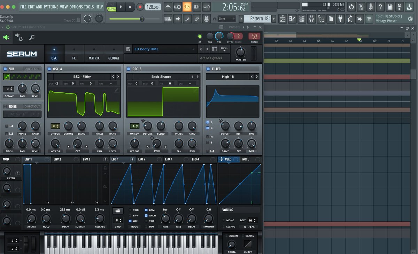Open the Serum MENU dropdown
Screen dimensions: 418x254
click(224, 49)
